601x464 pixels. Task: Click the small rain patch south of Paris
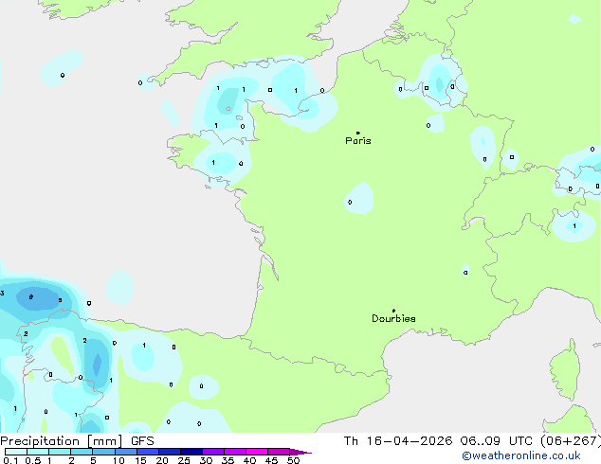[359, 198]
